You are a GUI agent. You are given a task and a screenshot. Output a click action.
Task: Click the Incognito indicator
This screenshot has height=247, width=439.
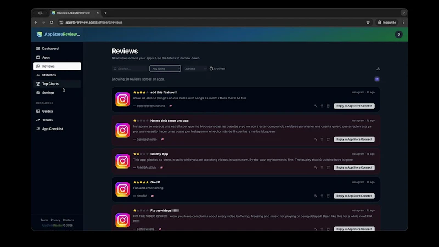click(387, 23)
